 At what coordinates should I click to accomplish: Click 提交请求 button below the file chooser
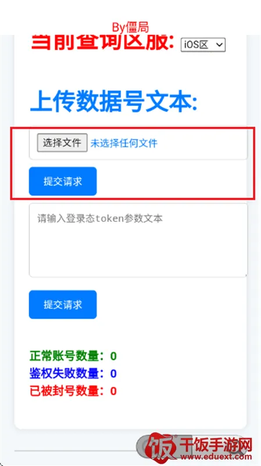tap(63, 181)
